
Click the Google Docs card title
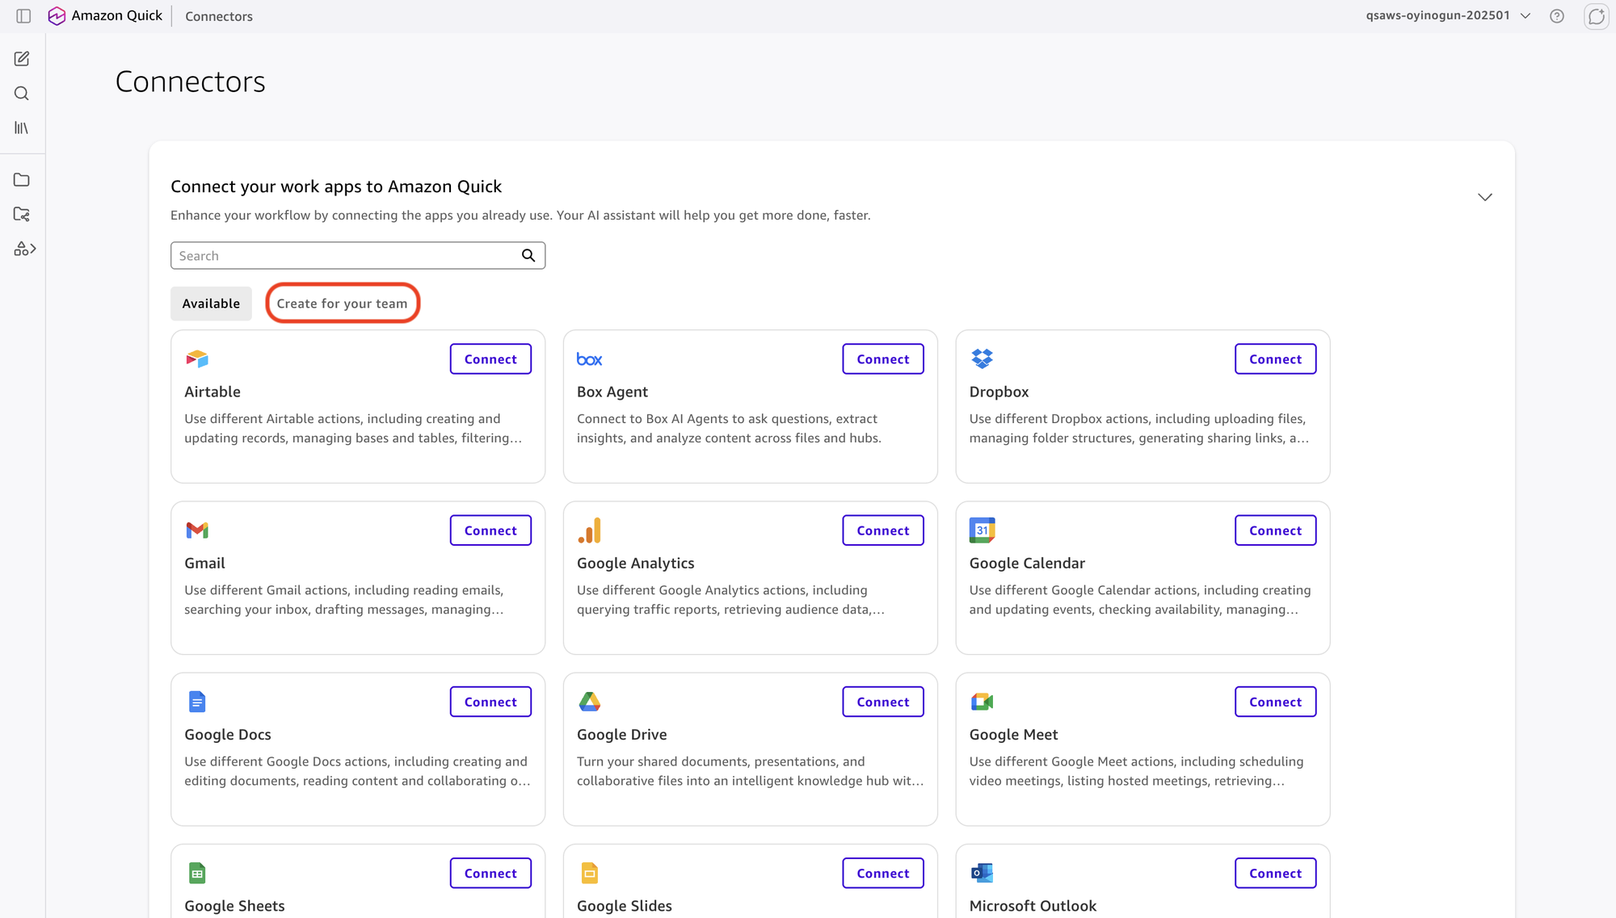pyautogui.click(x=228, y=734)
